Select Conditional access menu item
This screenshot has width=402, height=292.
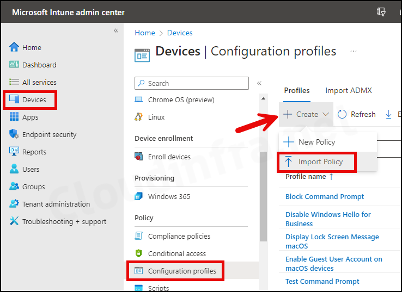pos(177,253)
